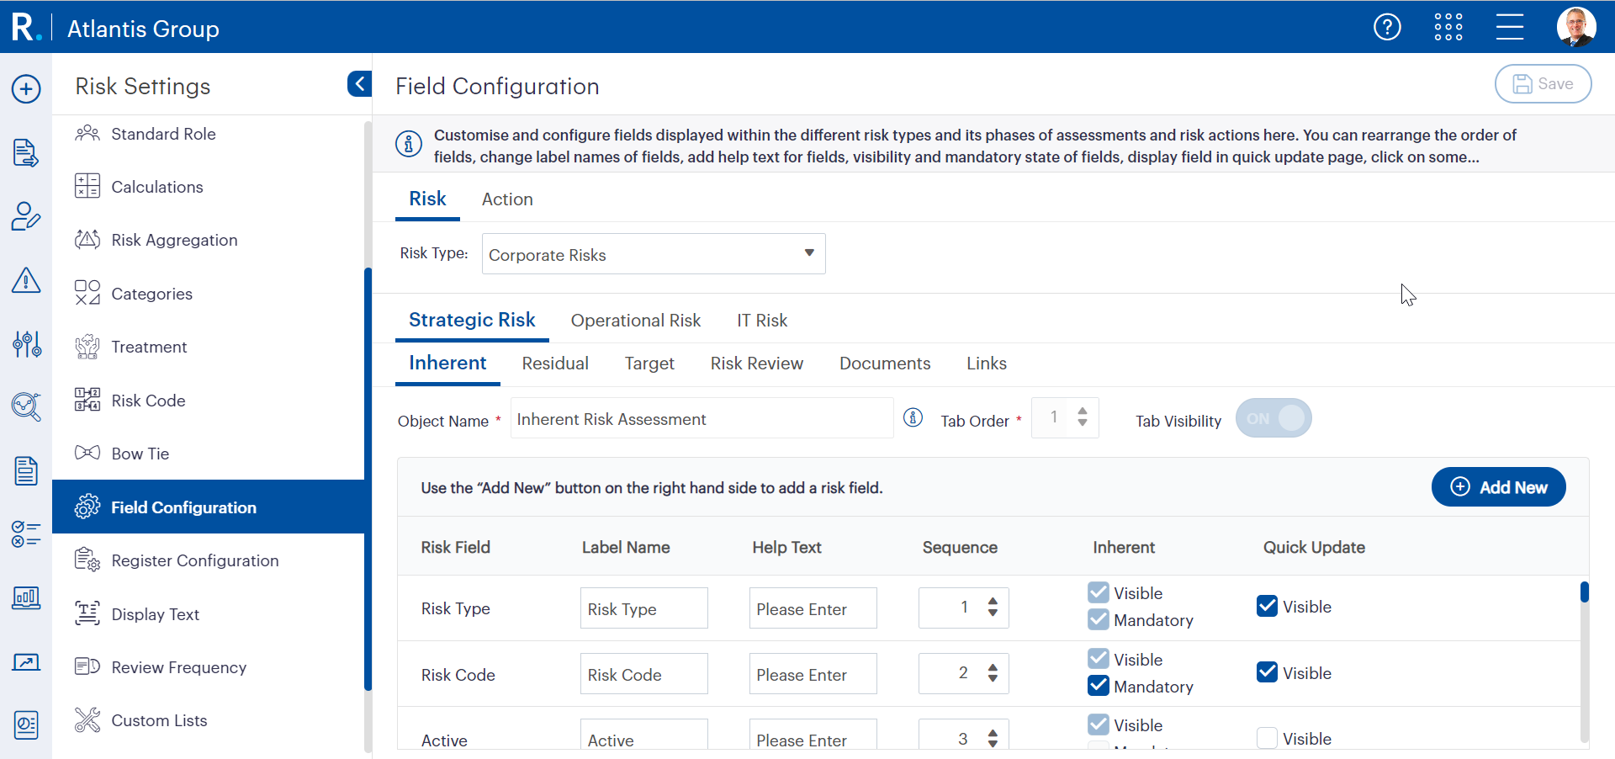
Task: Click the document edit icon in left rail
Action: [26, 153]
